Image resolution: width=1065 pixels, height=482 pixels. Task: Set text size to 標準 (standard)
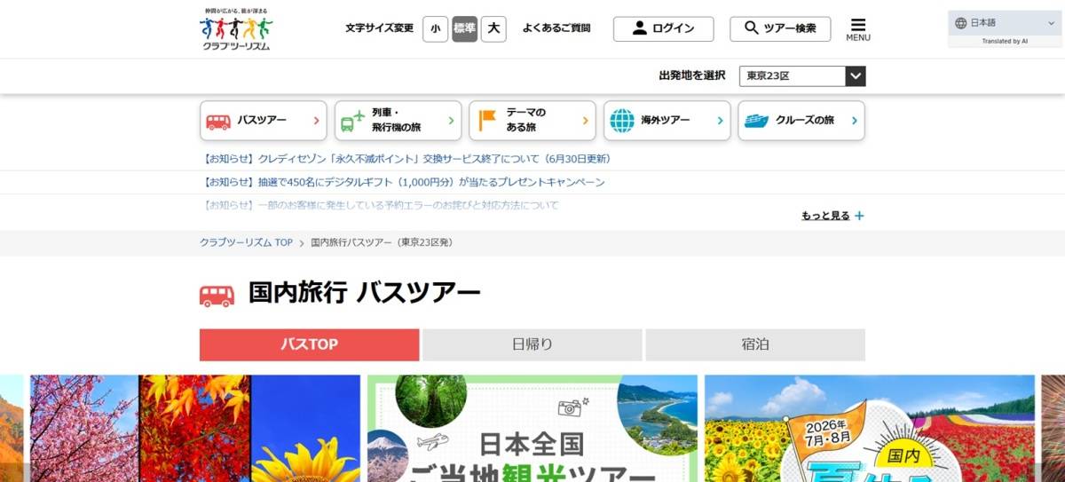click(464, 28)
